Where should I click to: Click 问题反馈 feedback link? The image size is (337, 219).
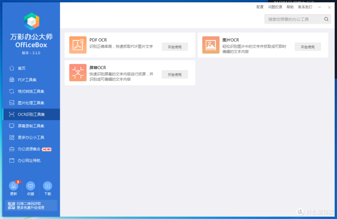(x=275, y=7)
